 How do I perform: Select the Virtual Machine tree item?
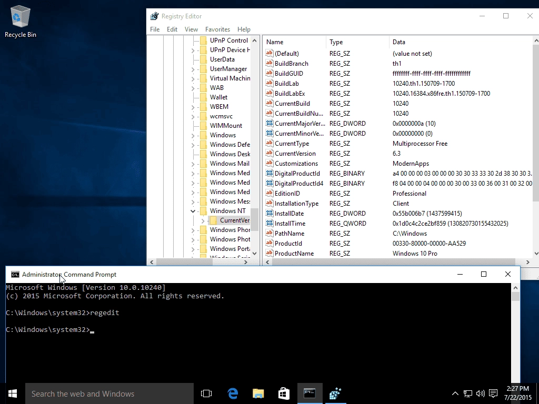coord(229,78)
